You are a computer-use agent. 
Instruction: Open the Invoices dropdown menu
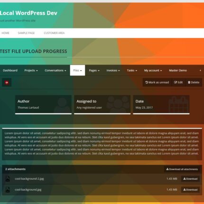coord(113,70)
